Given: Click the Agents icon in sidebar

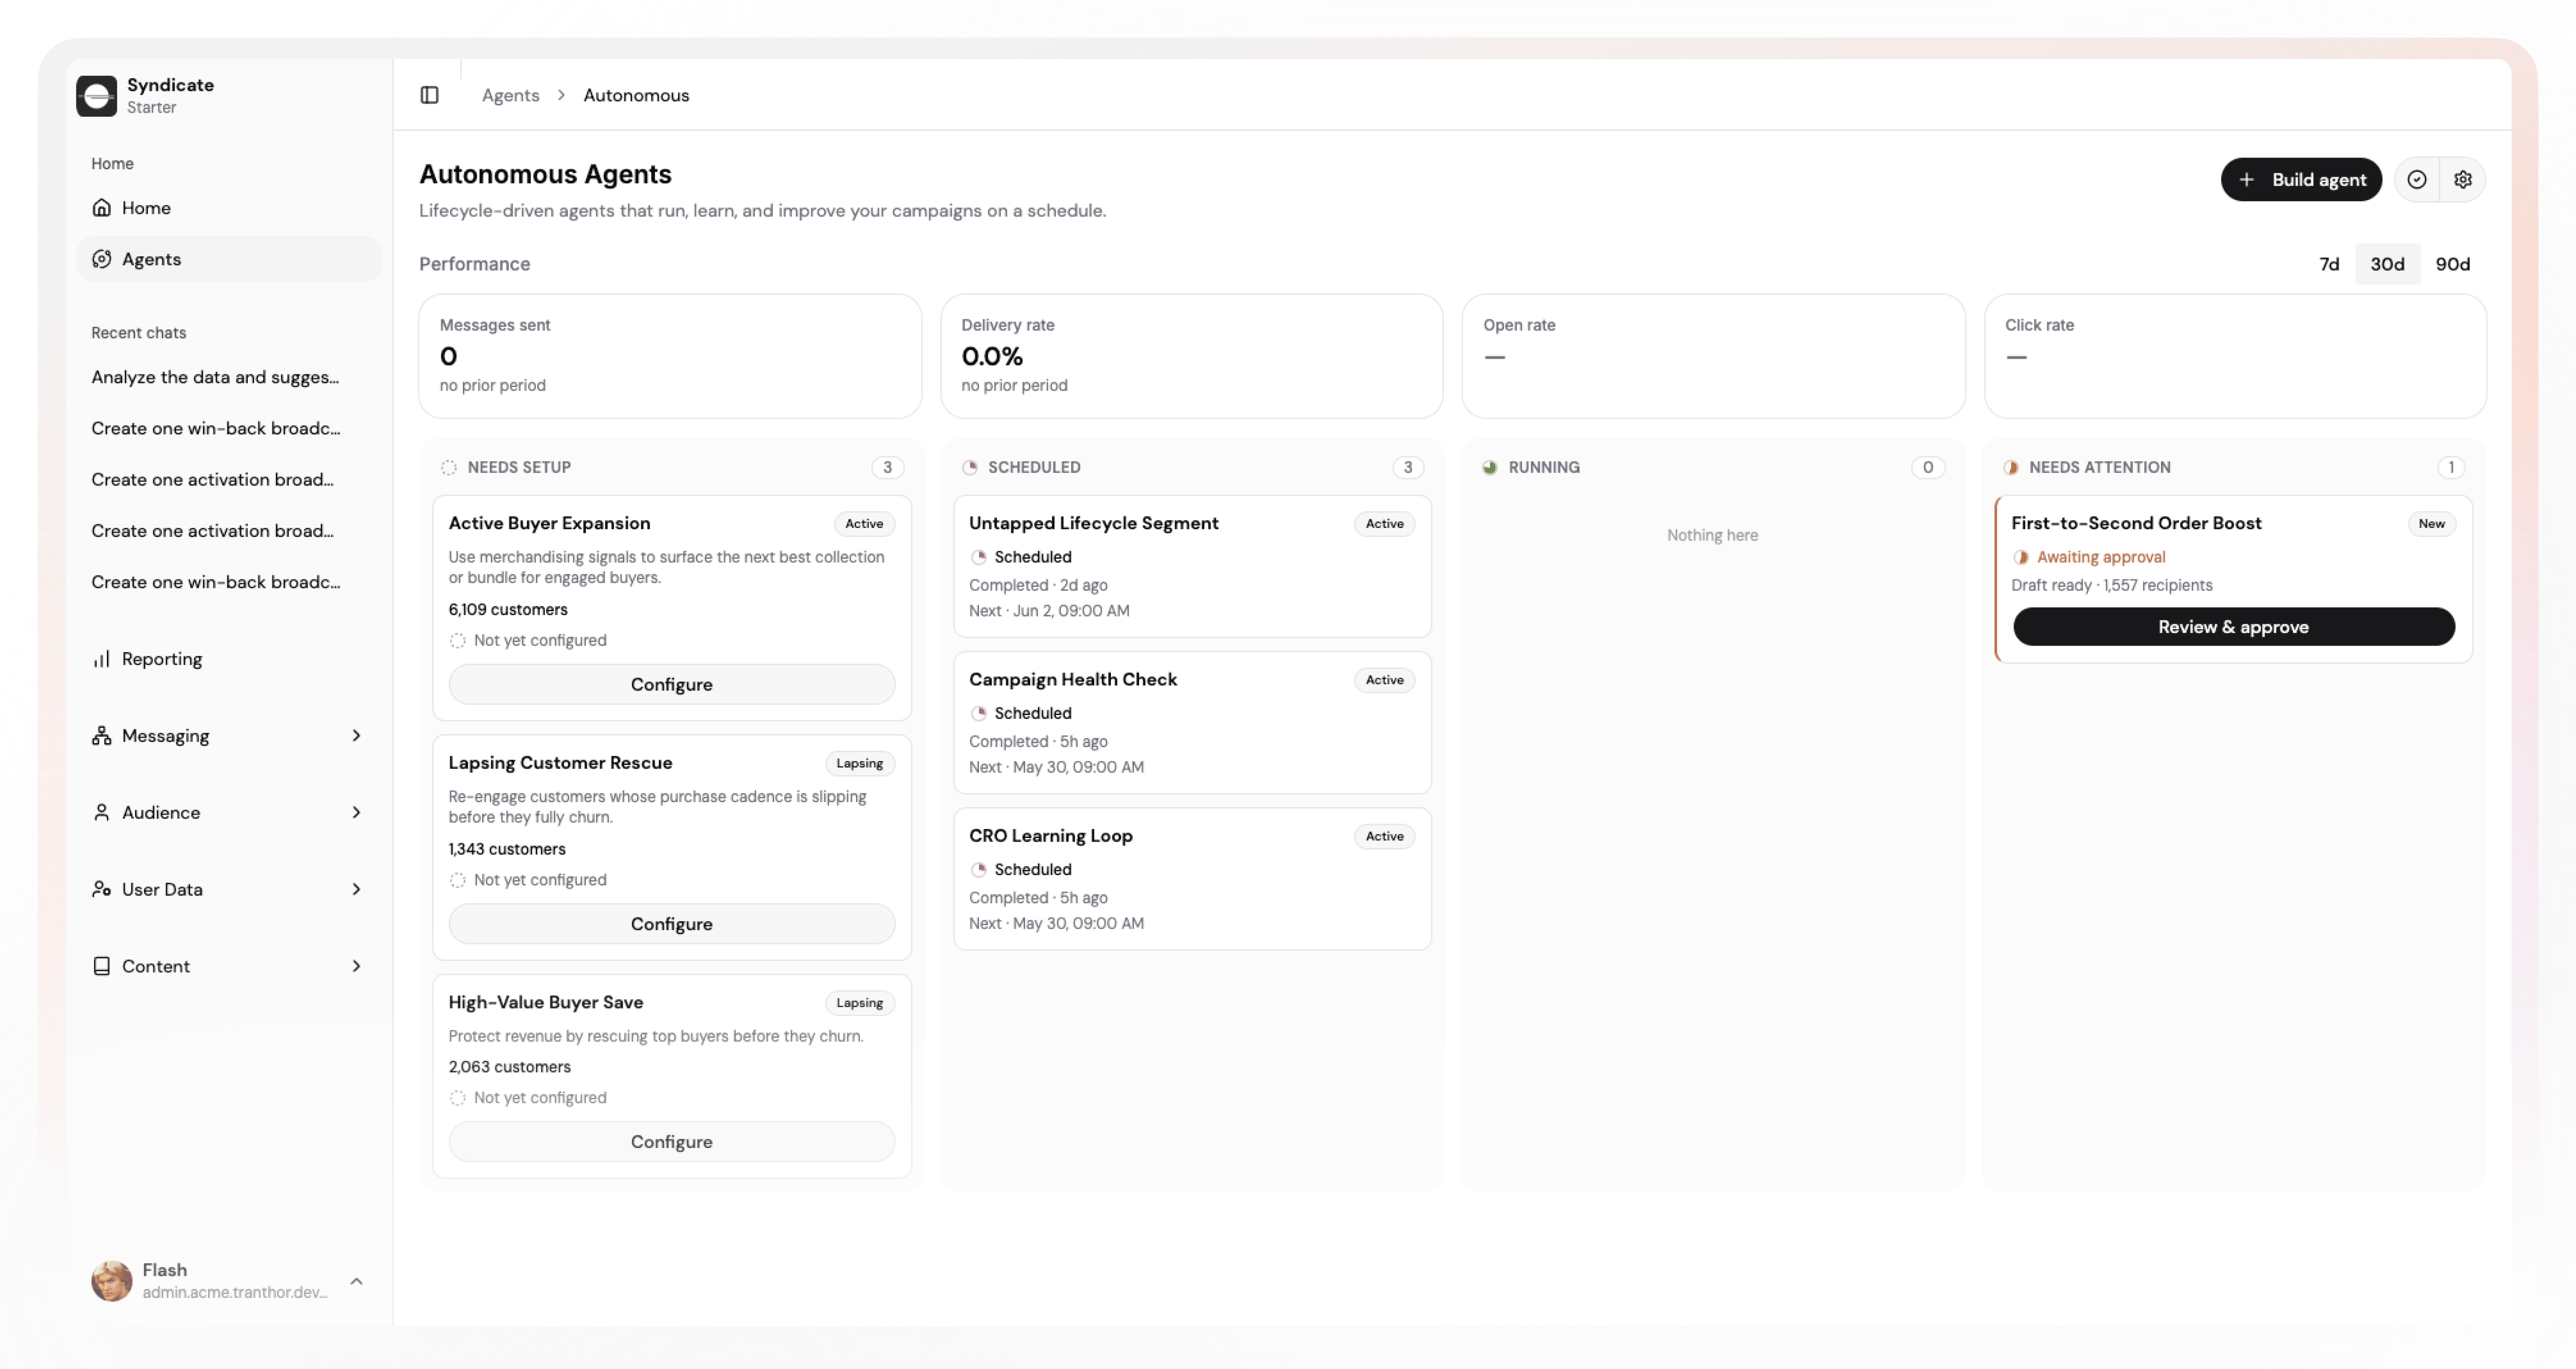Looking at the screenshot, I should [101, 259].
